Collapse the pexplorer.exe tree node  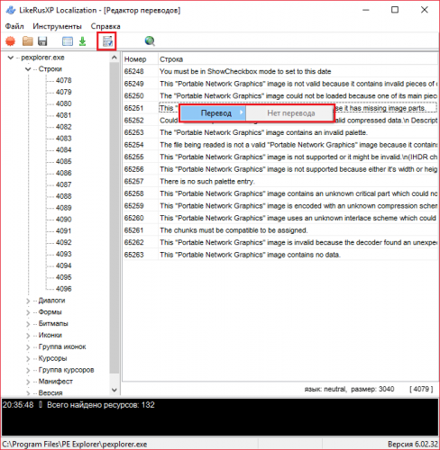pyautogui.click(x=11, y=58)
